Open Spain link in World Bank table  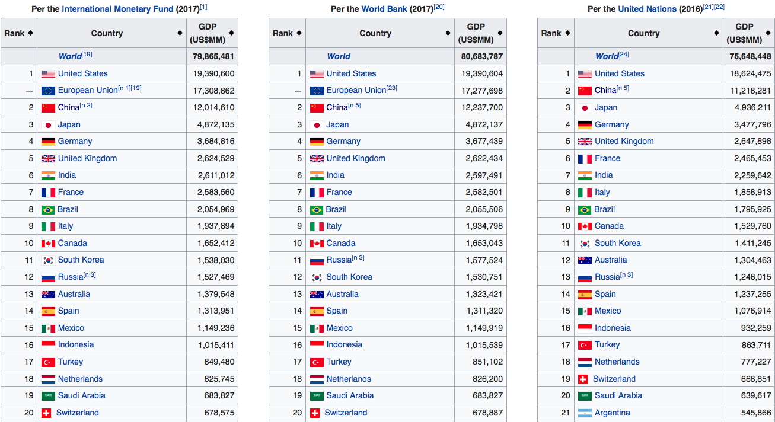[x=337, y=311]
